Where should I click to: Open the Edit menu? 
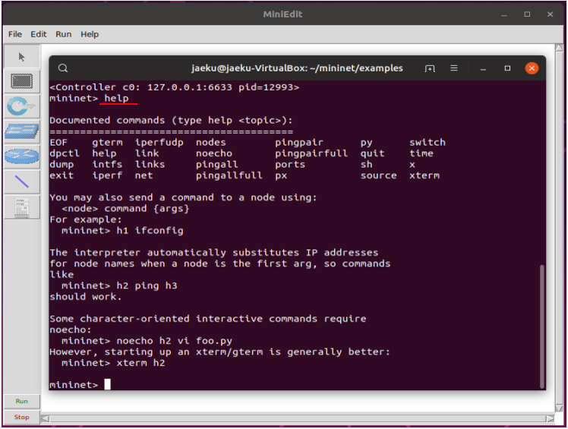39,34
